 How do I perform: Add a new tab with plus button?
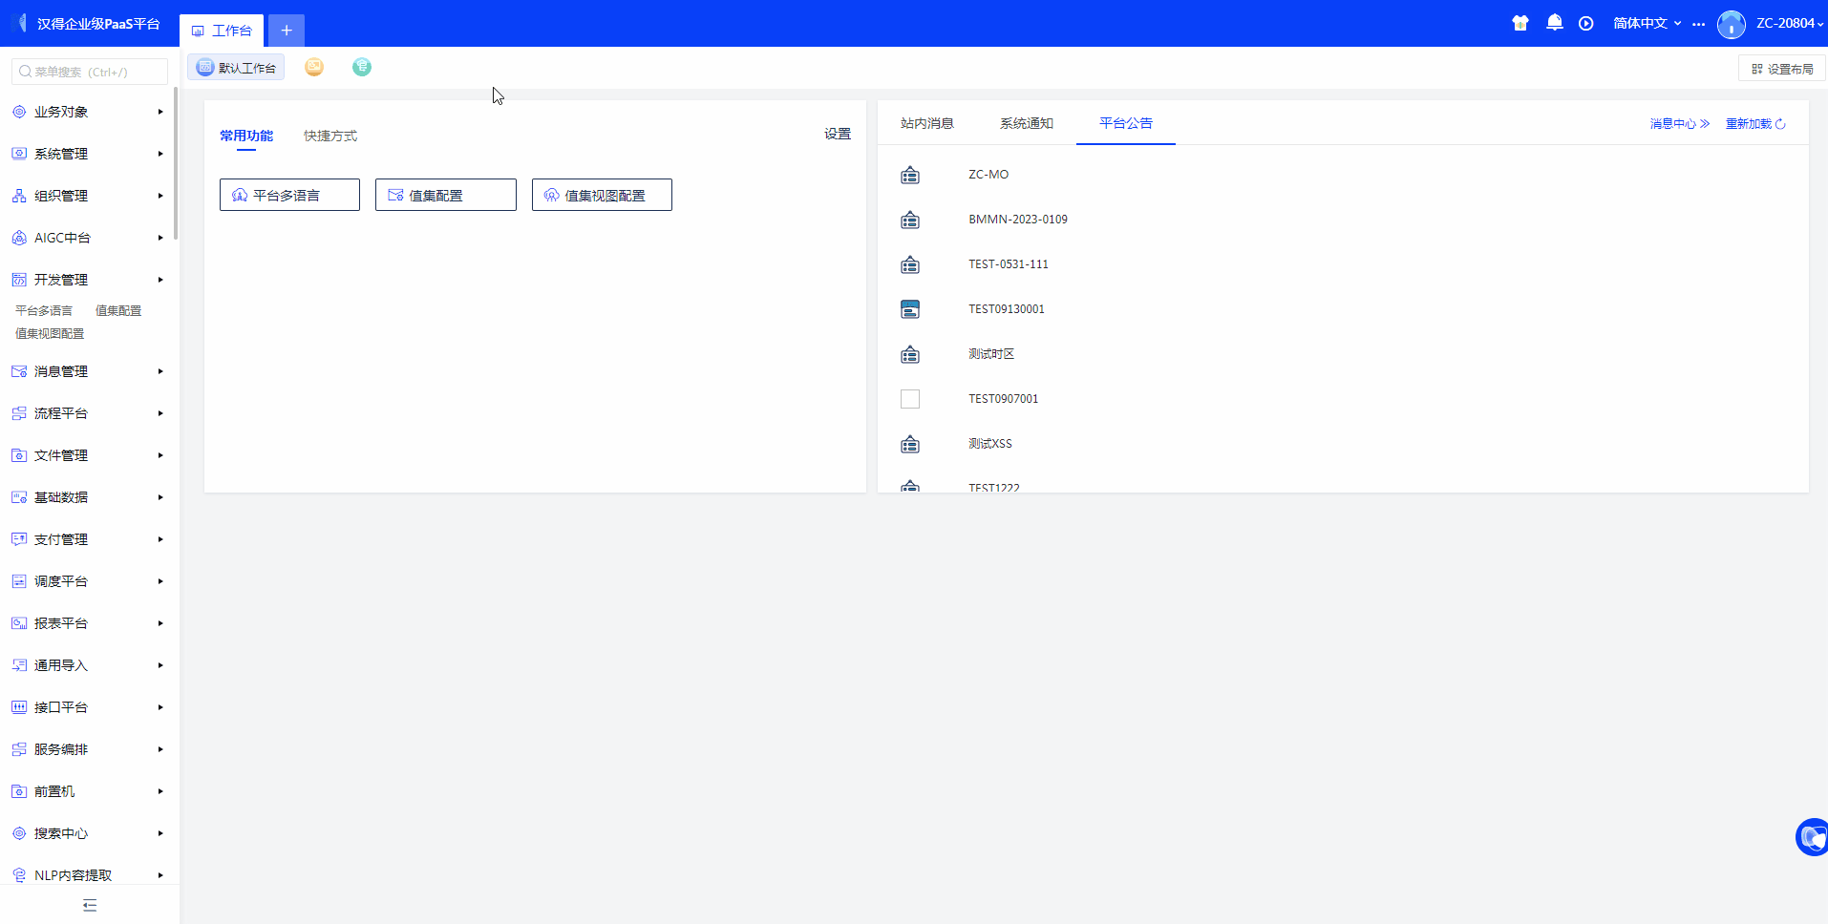pyautogui.click(x=287, y=31)
